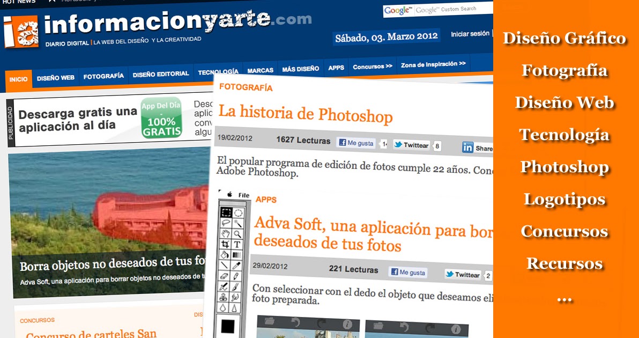Choose the Magic Wand tool
Screen dimensions: 639x338
tap(238, 223)
